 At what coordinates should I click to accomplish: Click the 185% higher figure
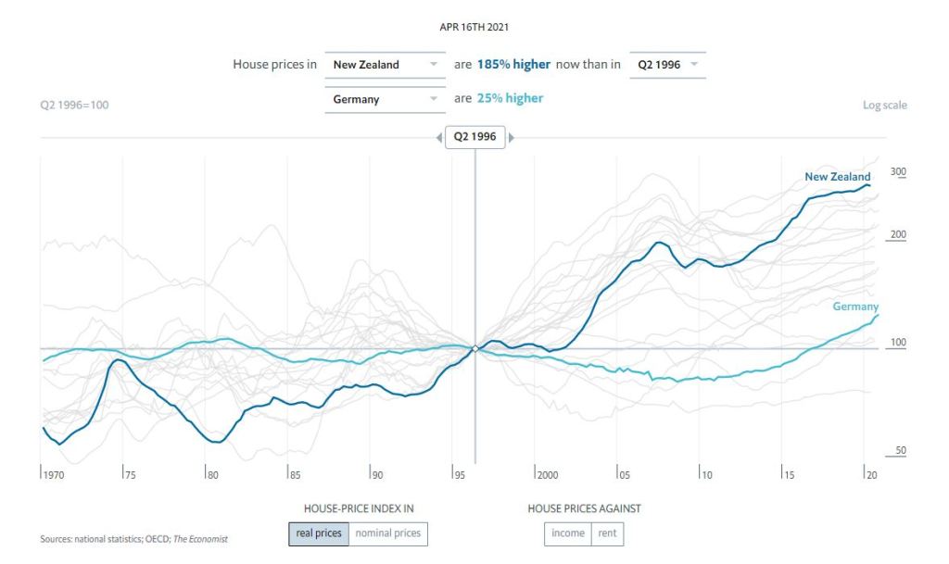tap(513, 65)
